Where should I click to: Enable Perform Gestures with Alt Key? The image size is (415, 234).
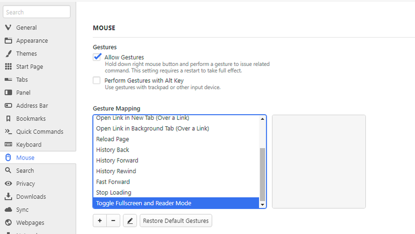point(97,80)
